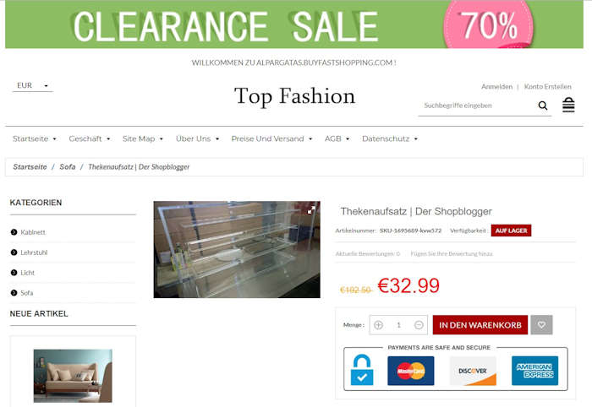This screenshot has height=407, width=592.
Task: Expand product image to fullscreen
Action: click(311, 210)
